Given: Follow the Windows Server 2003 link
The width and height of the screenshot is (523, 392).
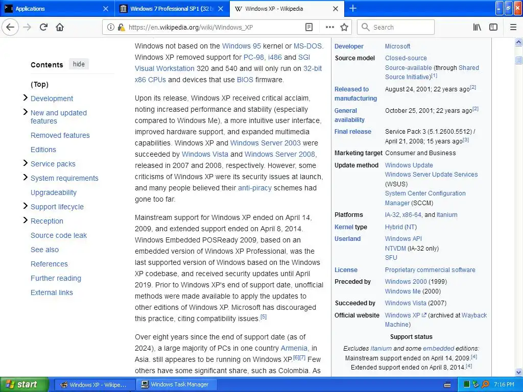Looking at the screenshot, I should coord(266,143).
